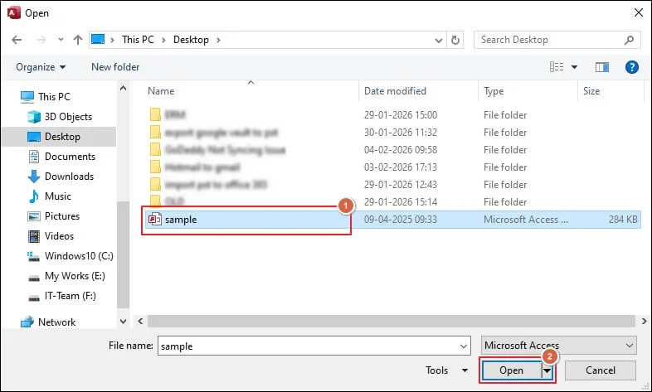The height and width of the screenshot is (392, 652).
Task: Change your view icon button
Action: coord(557,67)
